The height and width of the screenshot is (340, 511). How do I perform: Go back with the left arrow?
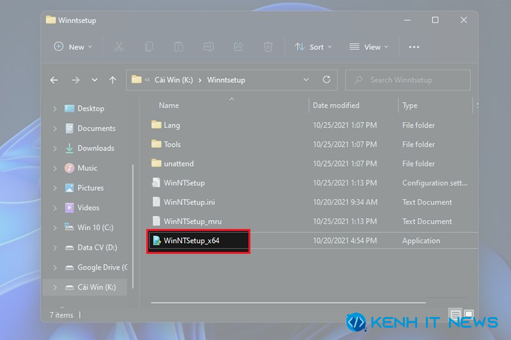coord(54,80)
